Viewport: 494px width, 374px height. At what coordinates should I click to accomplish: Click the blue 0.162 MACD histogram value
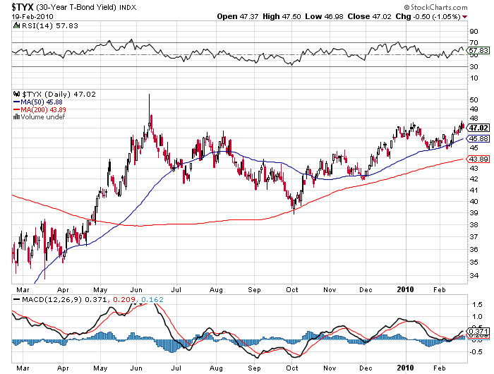click(152, 299)
